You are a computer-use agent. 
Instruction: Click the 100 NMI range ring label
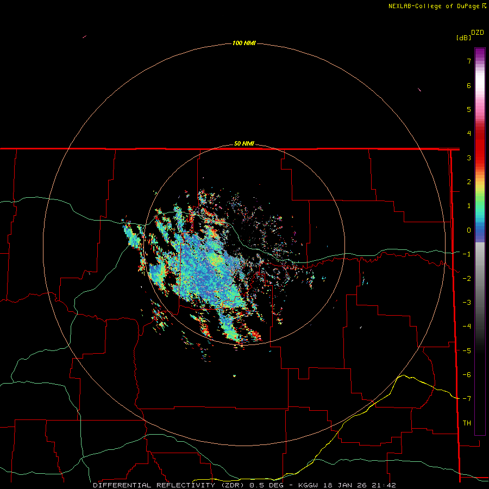click(244, 43)
